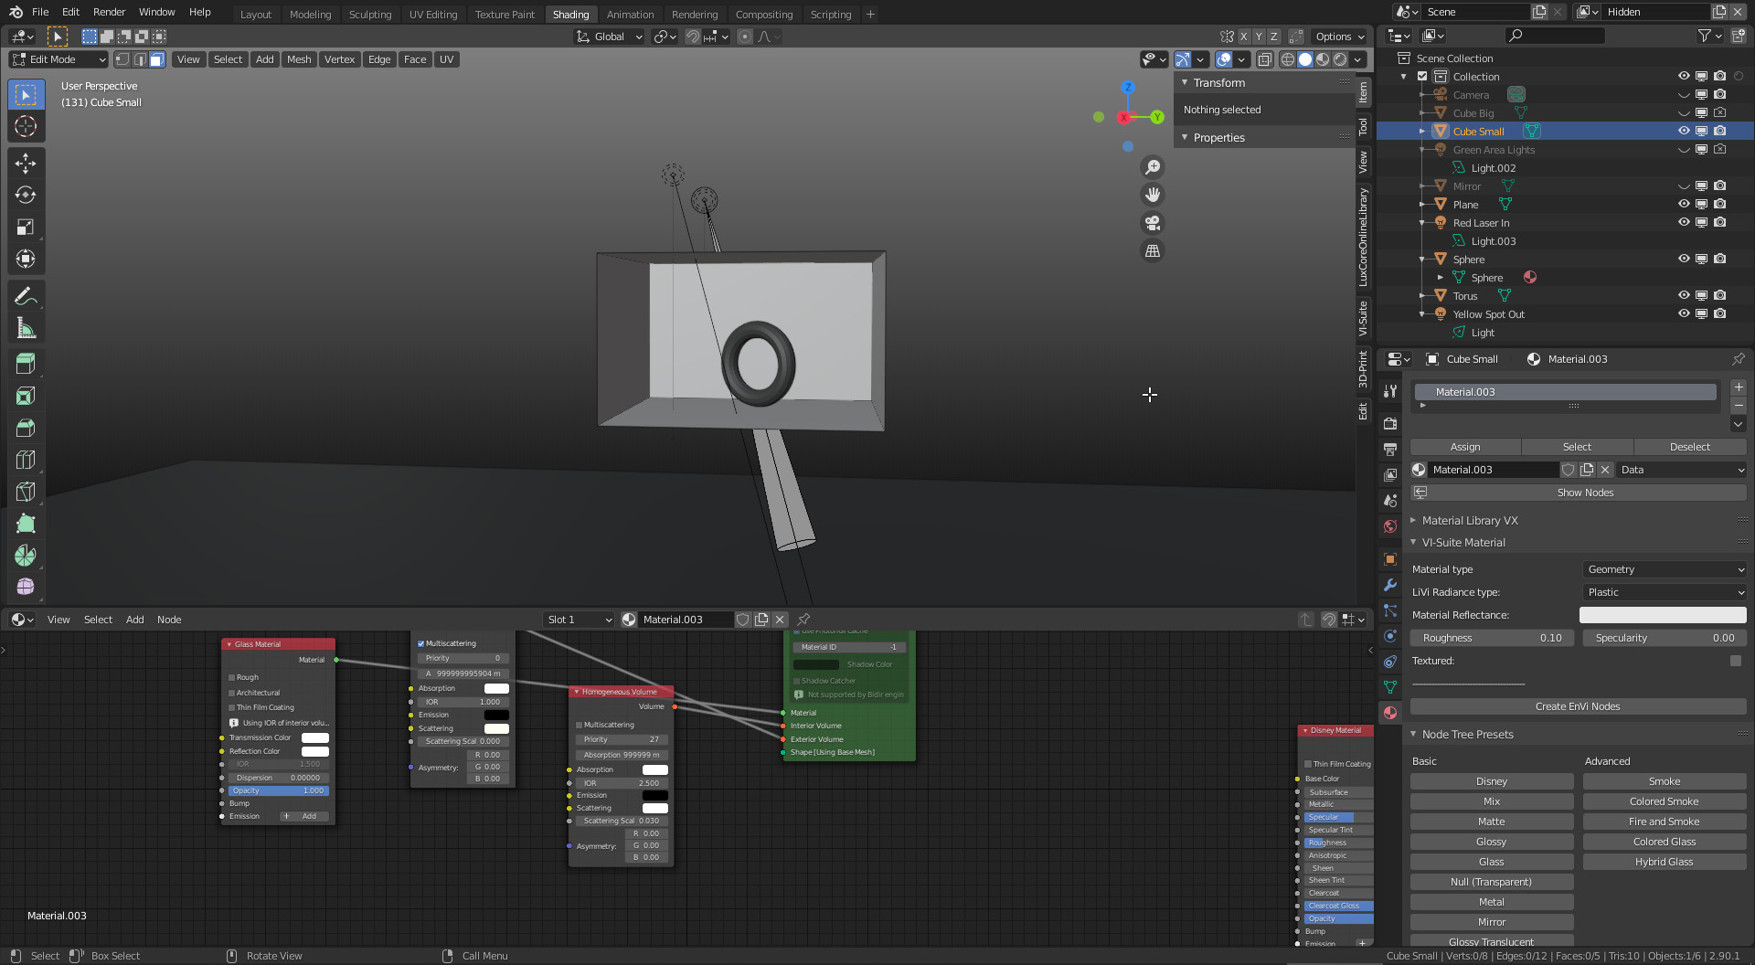1755x965 pixels.
Task: Click the Material Reflectance color swatch
Action: click(x=1662, y=615)
